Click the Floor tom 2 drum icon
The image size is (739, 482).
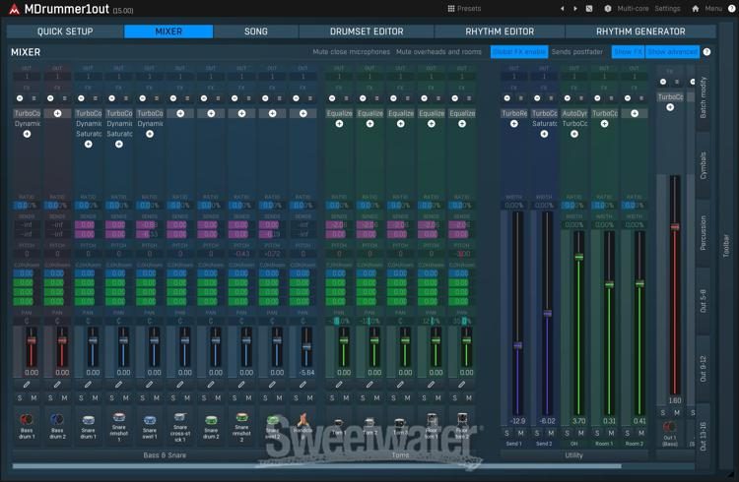point(463,418)
